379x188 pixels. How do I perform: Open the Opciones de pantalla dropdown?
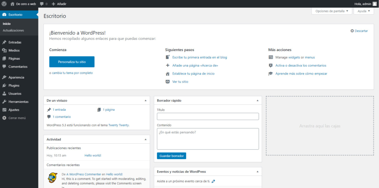point(332,11)
